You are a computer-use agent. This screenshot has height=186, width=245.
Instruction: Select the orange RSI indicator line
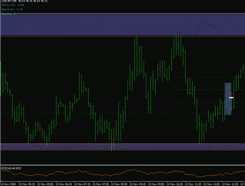pos(122,173)
